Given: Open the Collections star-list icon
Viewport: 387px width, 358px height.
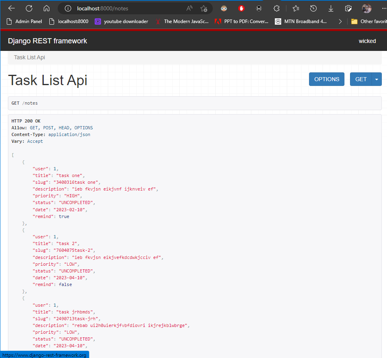Looking at the screenshot, I should (x=296, y=8).
